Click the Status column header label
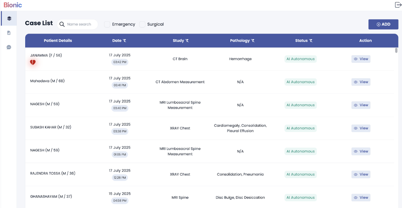The height and width of the screenshot is (208, 402). [301, 41]
